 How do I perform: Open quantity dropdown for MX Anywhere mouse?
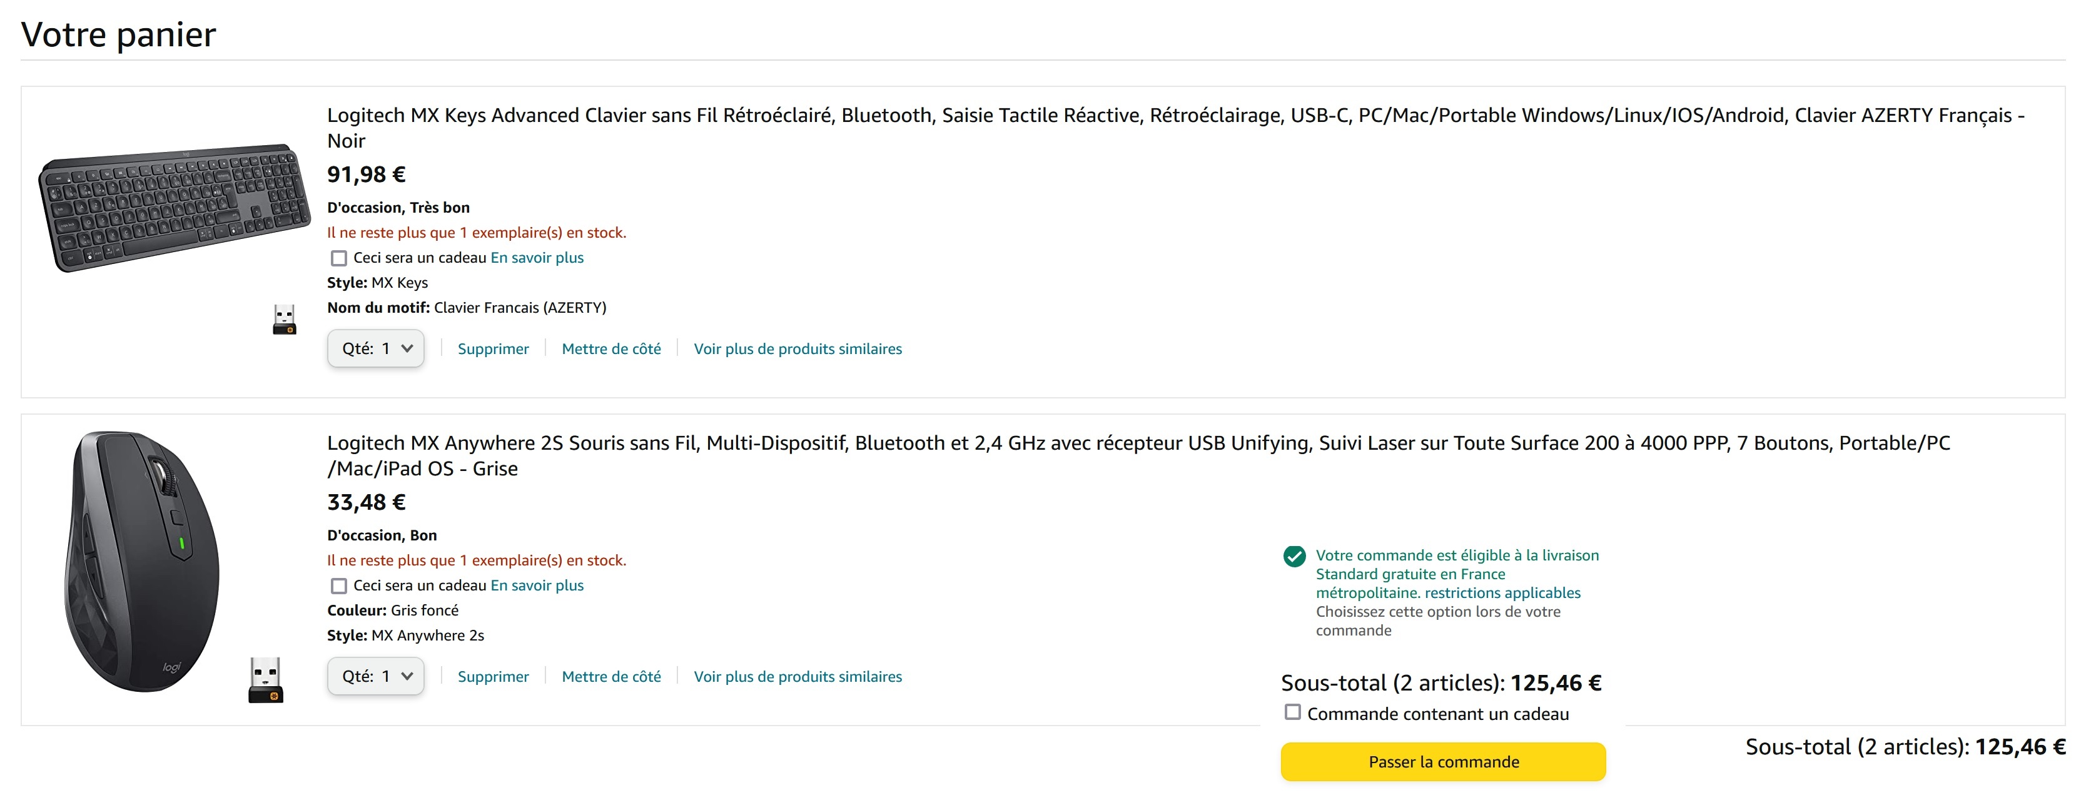(376, 676)
